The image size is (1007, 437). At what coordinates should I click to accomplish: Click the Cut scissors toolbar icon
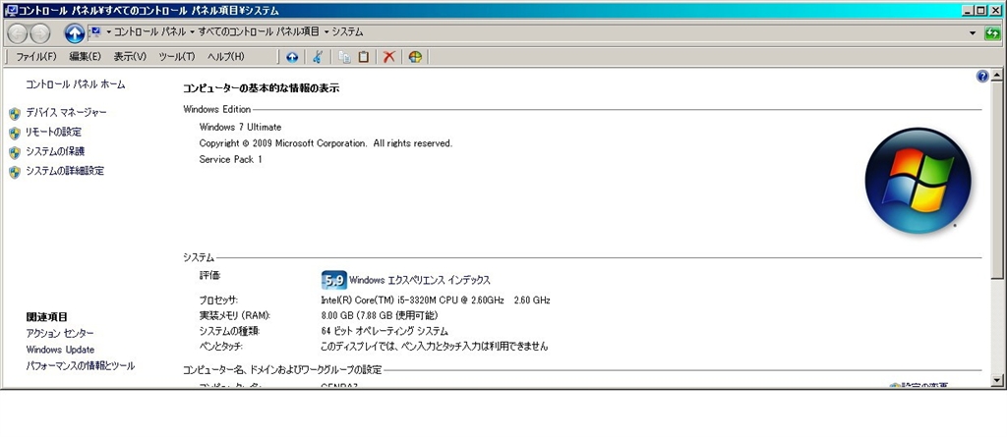[318, 57]
